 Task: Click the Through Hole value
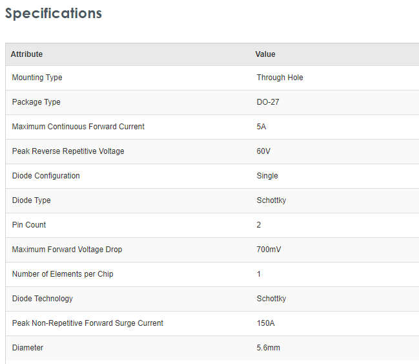pyautogui.click(x=280, y=78)
